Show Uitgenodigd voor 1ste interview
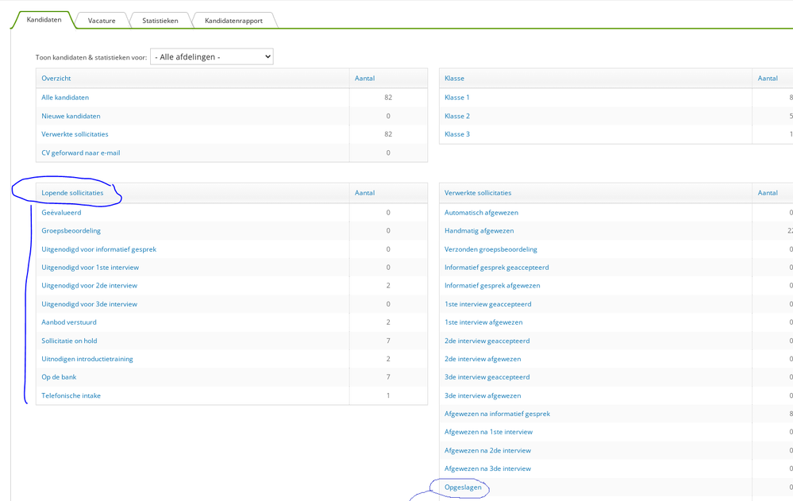 coord(90,268)
